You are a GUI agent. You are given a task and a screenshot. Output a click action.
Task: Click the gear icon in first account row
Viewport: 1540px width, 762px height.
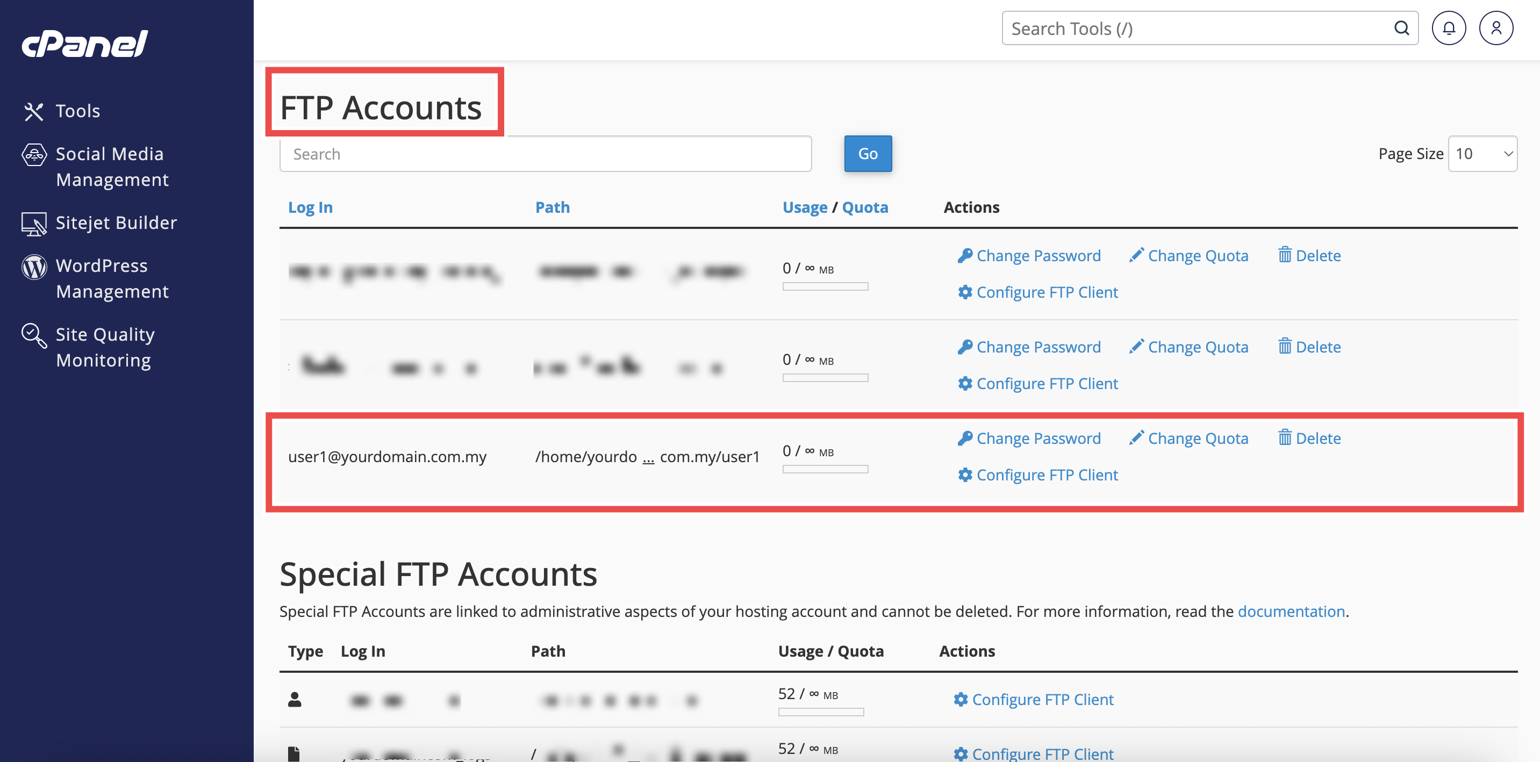pyautogui.click(x=965, y=292)
